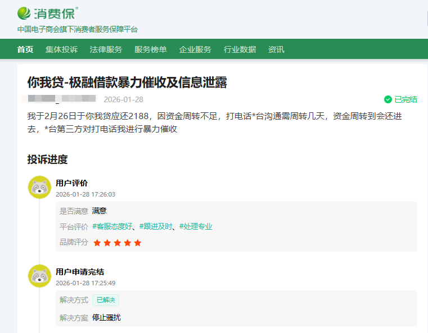Click the 已解决 status badge
The width and height of the screenshot is (428, 333).
coord(106,300)
